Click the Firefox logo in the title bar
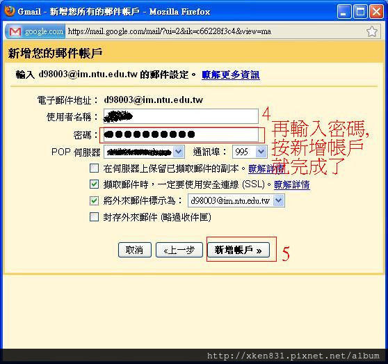This screenshot has width=388, height=364. coord(10,11)
